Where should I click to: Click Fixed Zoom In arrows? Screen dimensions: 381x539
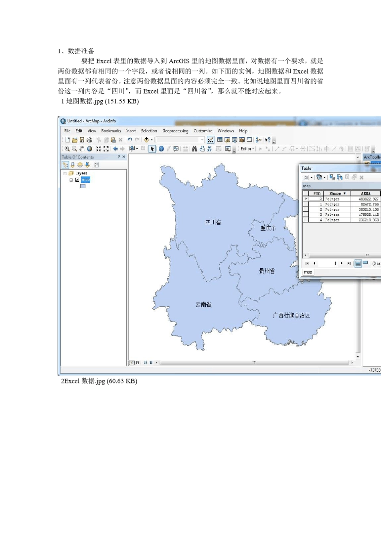[x=99, y=149]
